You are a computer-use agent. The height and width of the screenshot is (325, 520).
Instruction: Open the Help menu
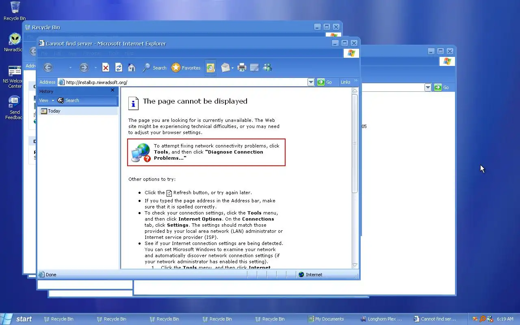click(129, 53)
